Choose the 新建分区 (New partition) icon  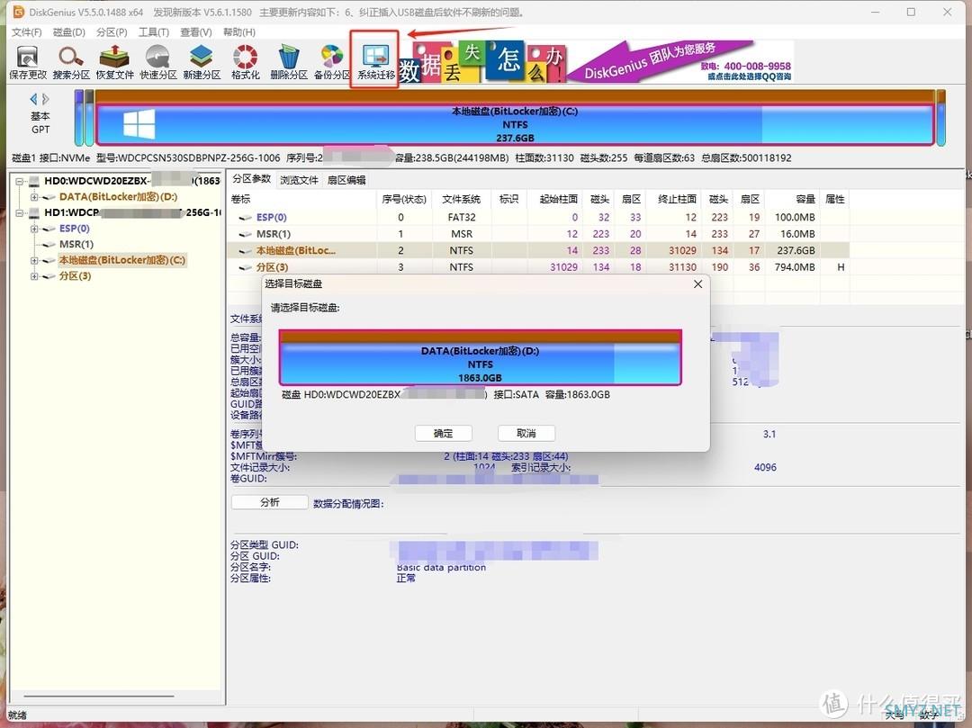tap(202, 63)
